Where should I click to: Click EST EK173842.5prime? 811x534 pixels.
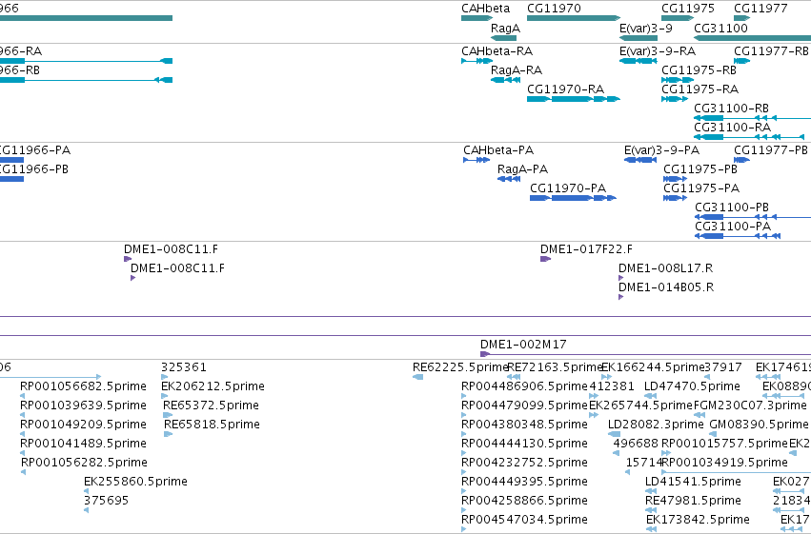(651, 529)
